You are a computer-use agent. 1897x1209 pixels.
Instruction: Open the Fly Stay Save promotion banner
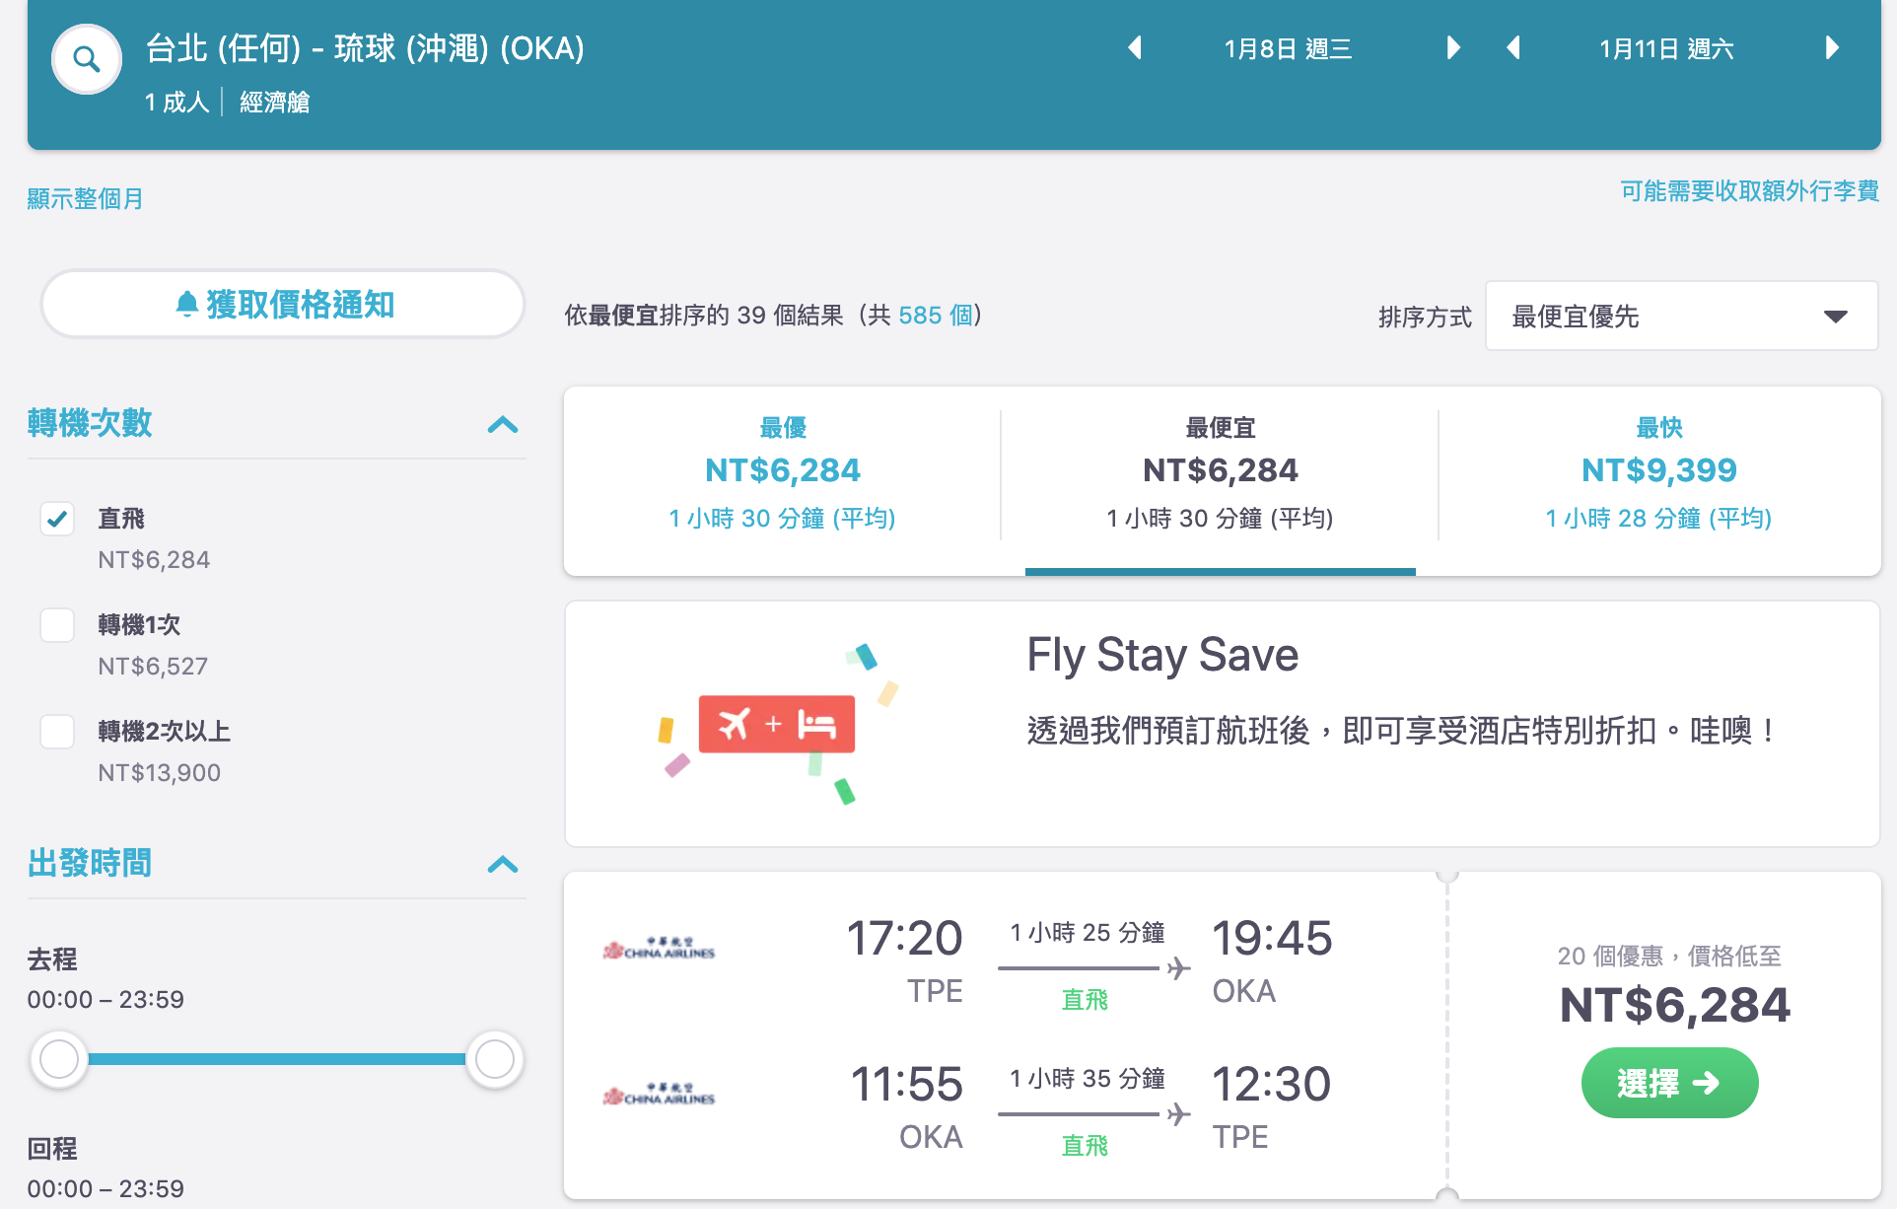tap(1222, 724)
